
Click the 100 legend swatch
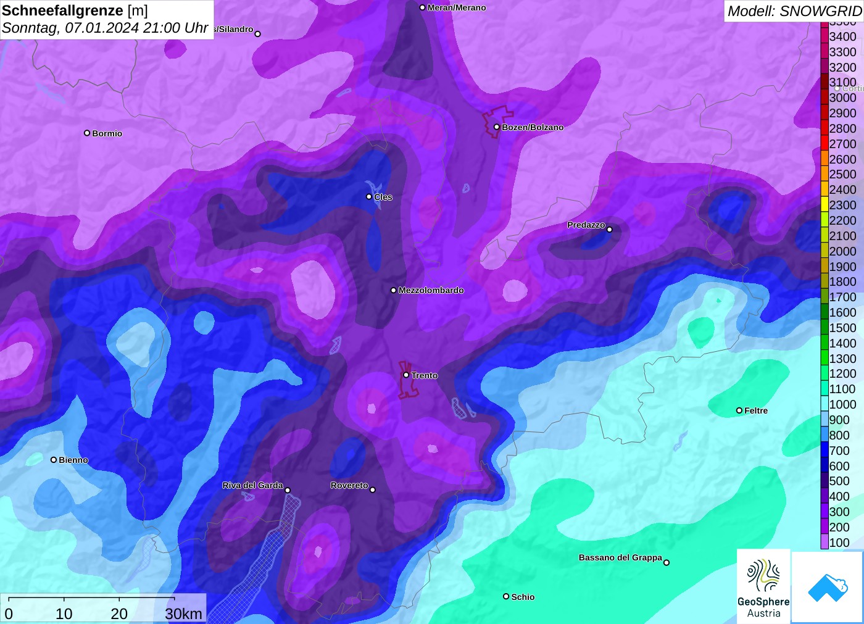824,542
